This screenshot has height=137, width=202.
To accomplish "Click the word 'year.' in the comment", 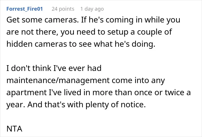I will (16, 104).
